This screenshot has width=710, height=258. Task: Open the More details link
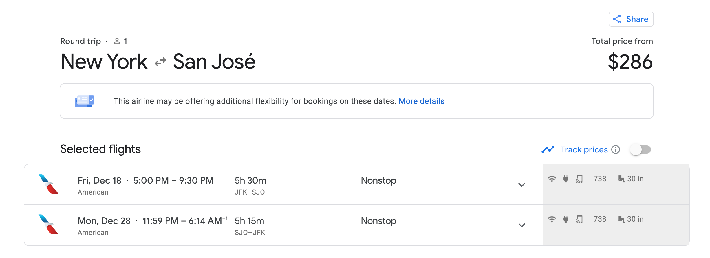point(421,101)
